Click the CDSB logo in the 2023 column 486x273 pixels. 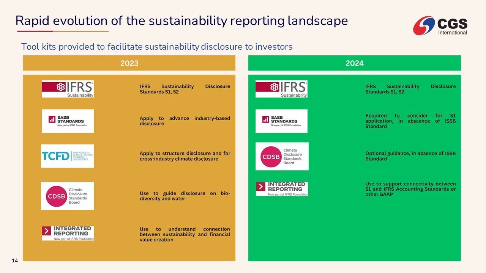coord(68,196)
